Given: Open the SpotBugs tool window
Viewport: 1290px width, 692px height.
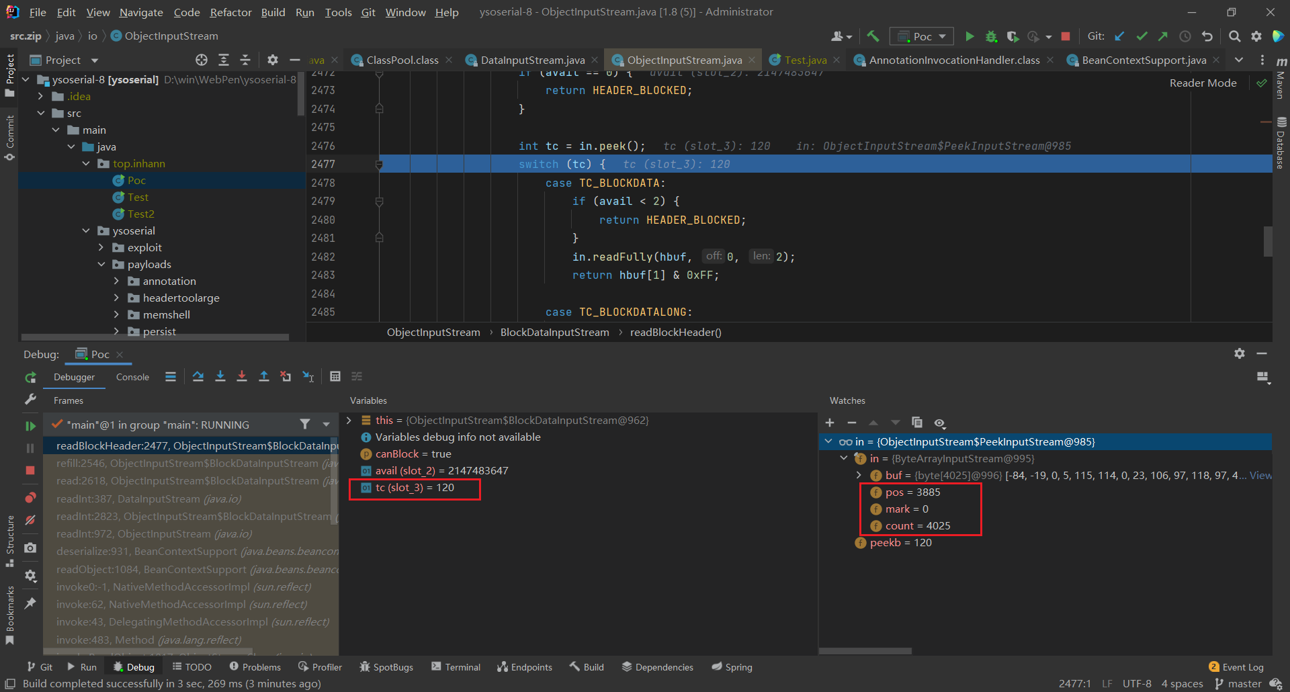Looking at the screenshot, I should [386, 666].
